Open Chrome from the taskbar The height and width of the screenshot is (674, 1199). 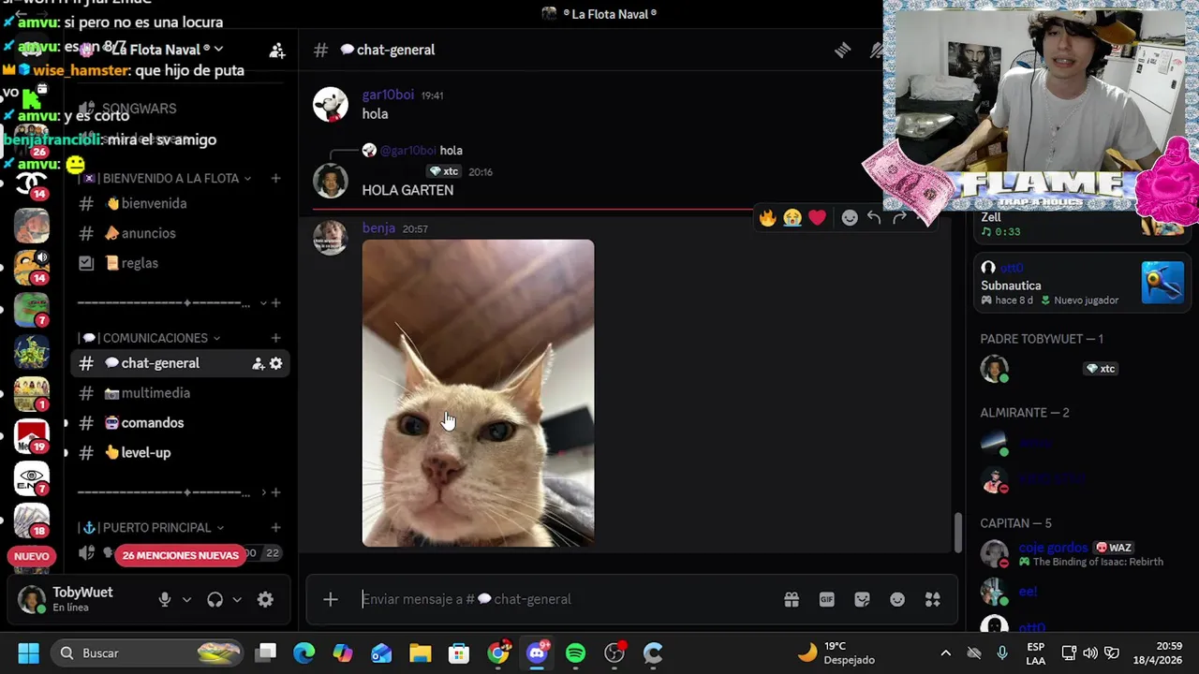pos(498,652)
